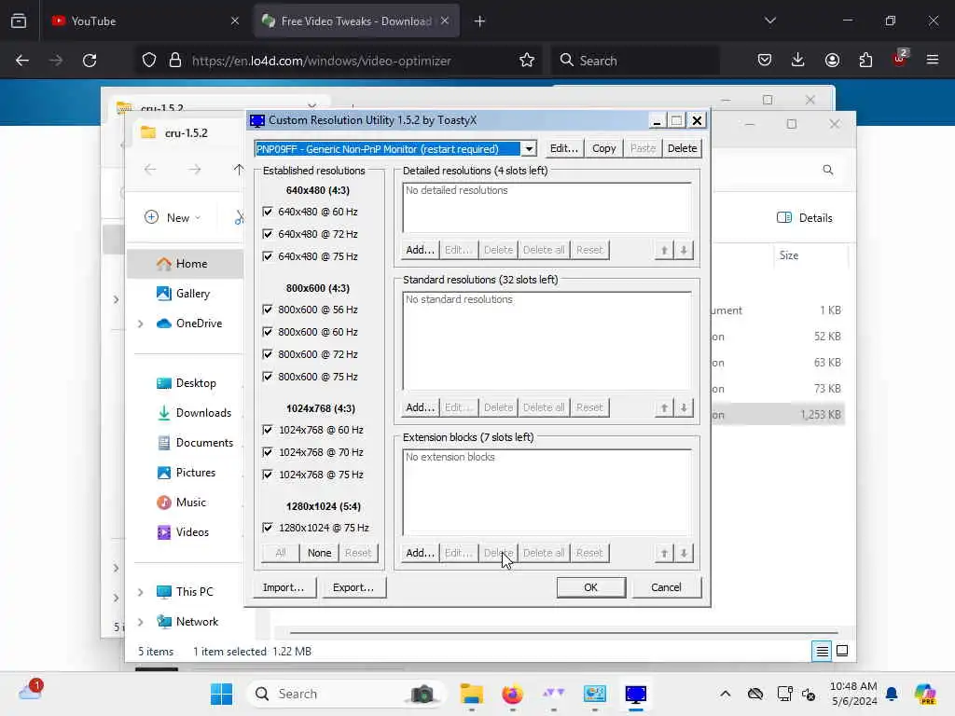Click Edit next to monitor dropdown
955x716 pixels.
(563, 148)
